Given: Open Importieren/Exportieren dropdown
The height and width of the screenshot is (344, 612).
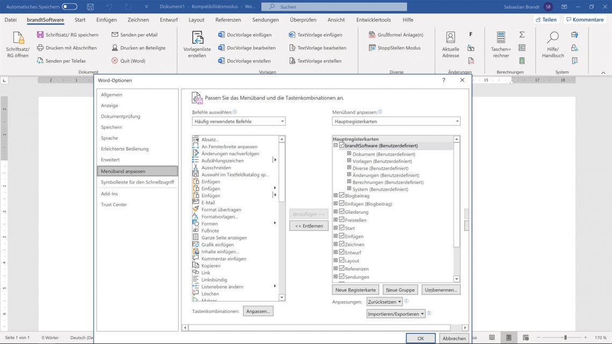Looking at the screenshot, I should point(396,313).
